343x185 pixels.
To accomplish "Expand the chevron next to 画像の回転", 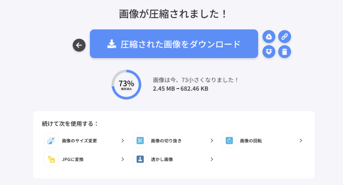I will 301,141.
